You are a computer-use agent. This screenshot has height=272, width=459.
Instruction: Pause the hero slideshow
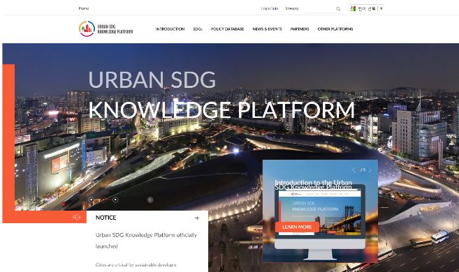[x=150, y=200]
